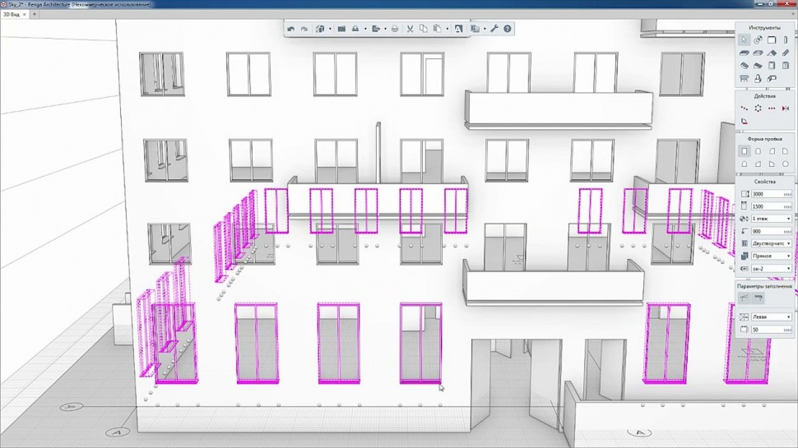Select the rectangular opening shape

[745, 151]
